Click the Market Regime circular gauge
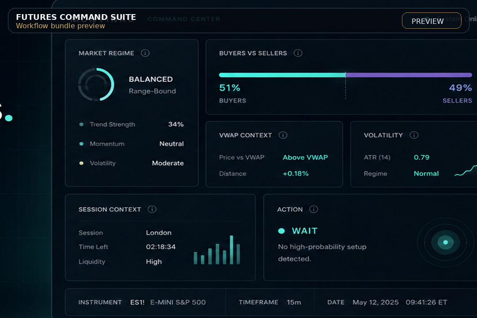This screenshot has height=318, width=477. pos(96,84)
